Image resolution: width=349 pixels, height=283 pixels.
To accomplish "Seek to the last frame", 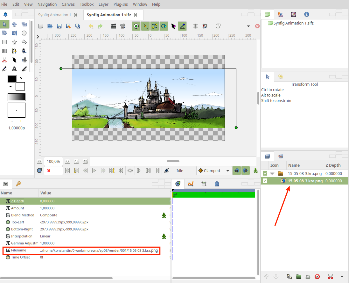I will [x=121, y=171].
